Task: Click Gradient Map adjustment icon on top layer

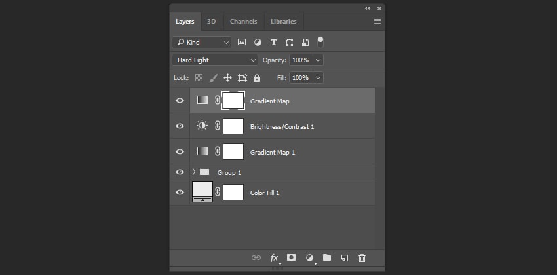Action: (x=202, y=100)
